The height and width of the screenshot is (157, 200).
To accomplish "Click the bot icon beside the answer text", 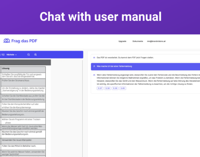I will tap(94, 75).
